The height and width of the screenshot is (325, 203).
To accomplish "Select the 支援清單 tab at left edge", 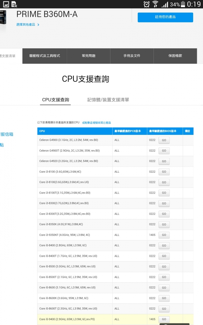I will click(11, 56).
